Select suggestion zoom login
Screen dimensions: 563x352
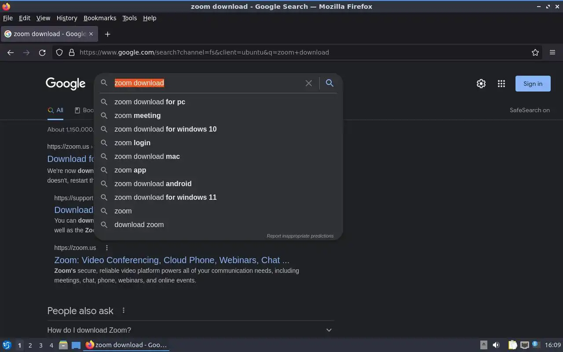[x=219, y=143]
